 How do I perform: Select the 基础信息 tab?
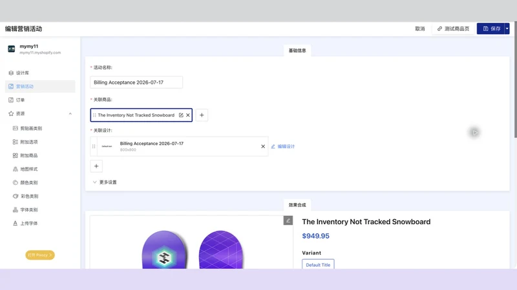(x=297, y=50)
